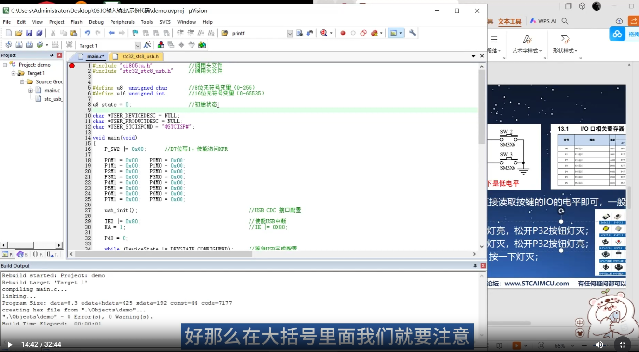Image resolution: width=639 pixels, height=352 pixels.
Task: Open the printf search dropdown
Action: 290,33
